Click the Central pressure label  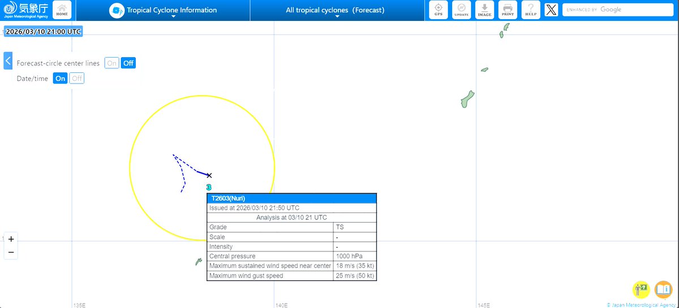click(231, 256)
